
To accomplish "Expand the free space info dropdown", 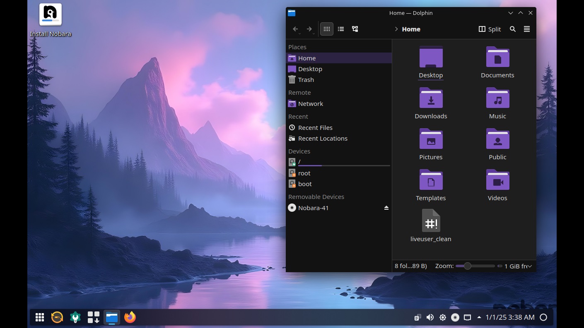I will point(530,266).
